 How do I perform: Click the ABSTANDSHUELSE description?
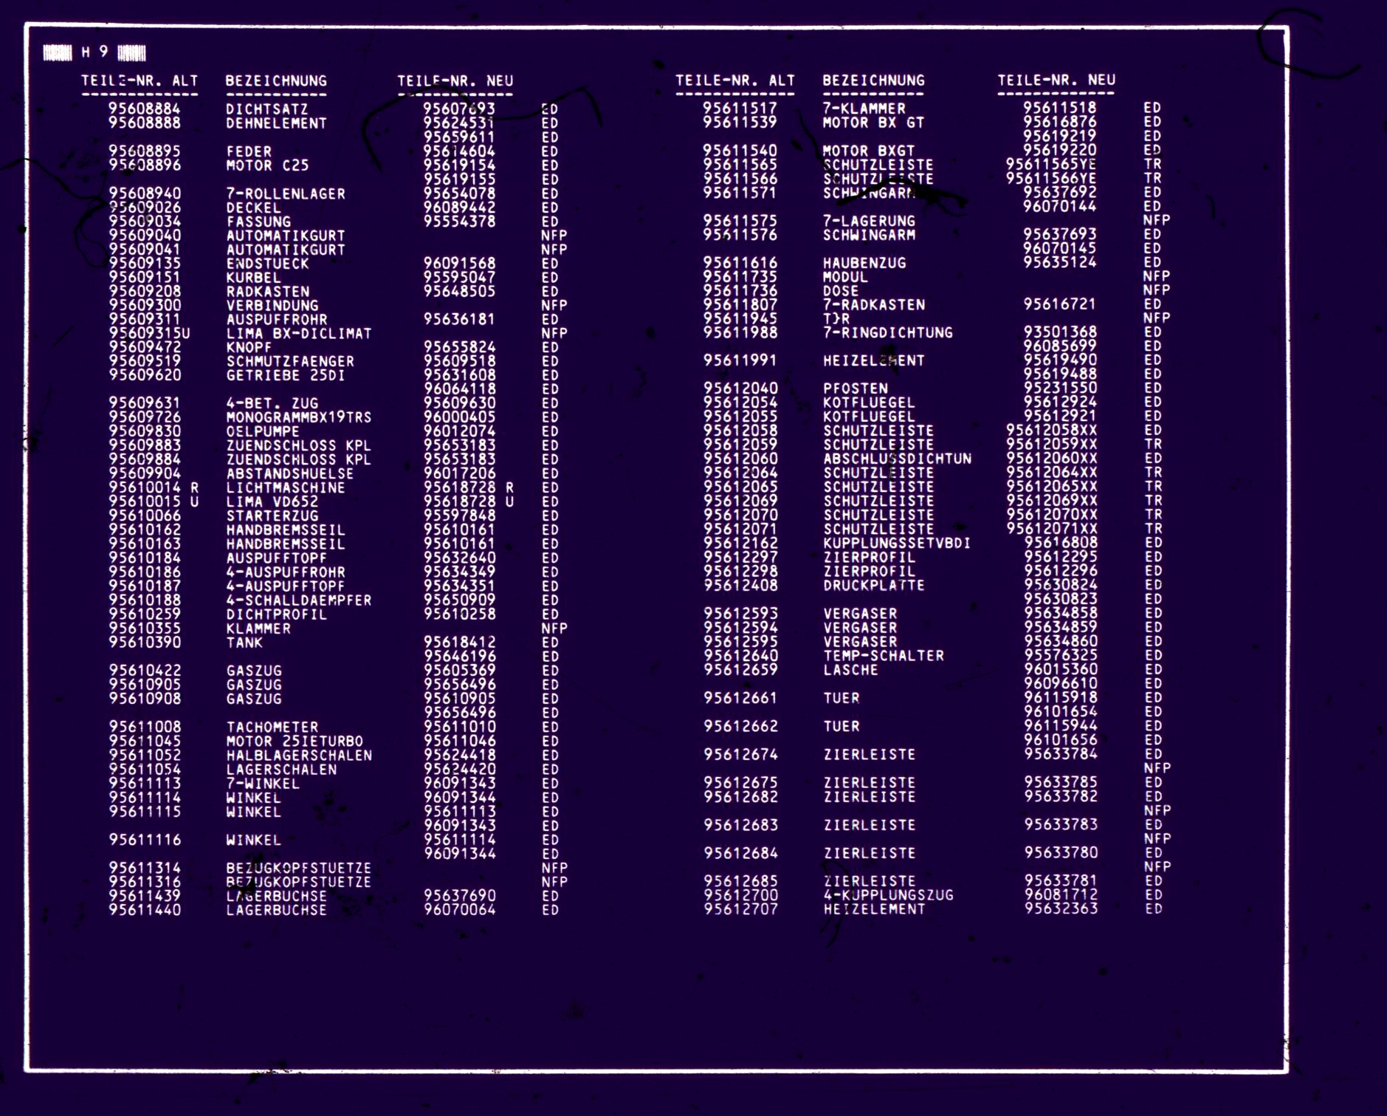290,473
